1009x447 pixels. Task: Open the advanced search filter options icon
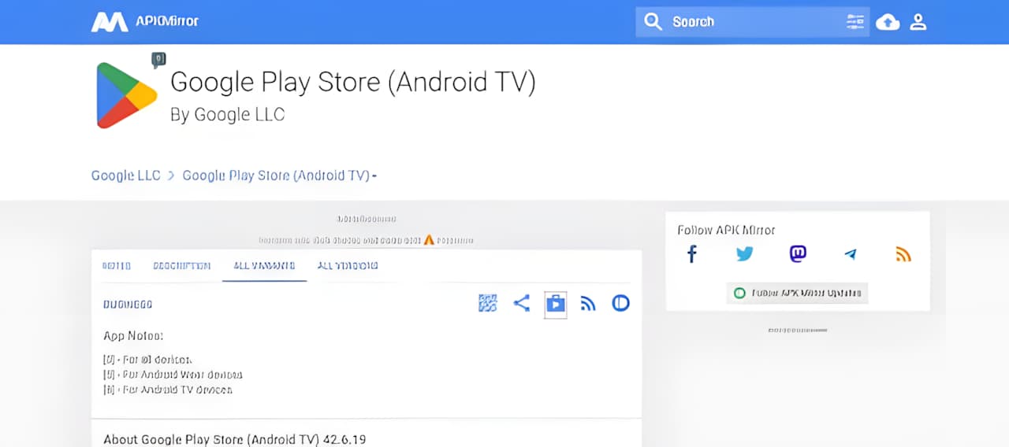tap(855, 22)
